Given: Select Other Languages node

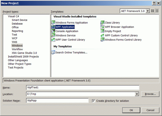Looking at the screenshot, I should point(18,60).
